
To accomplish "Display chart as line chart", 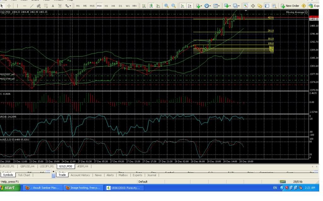I will (158, 6).
